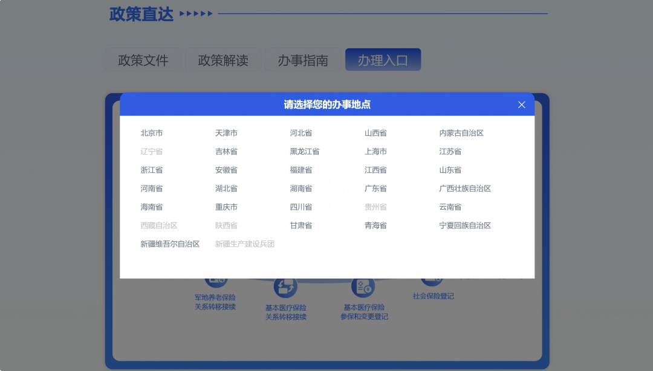This screenshot has height=371, width=653.
Task: Click 新疆维吾尔自治区 location entry
Action: point(170,244)
